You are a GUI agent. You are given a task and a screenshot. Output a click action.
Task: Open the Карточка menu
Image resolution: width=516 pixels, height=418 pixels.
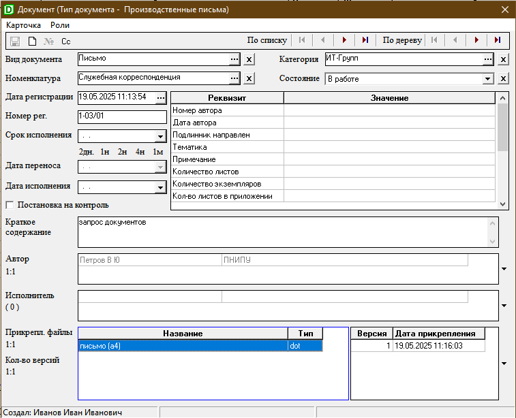24,25
